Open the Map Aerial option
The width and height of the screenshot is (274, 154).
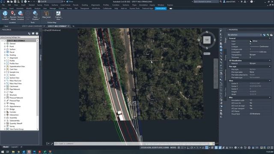tap(46, 15)
